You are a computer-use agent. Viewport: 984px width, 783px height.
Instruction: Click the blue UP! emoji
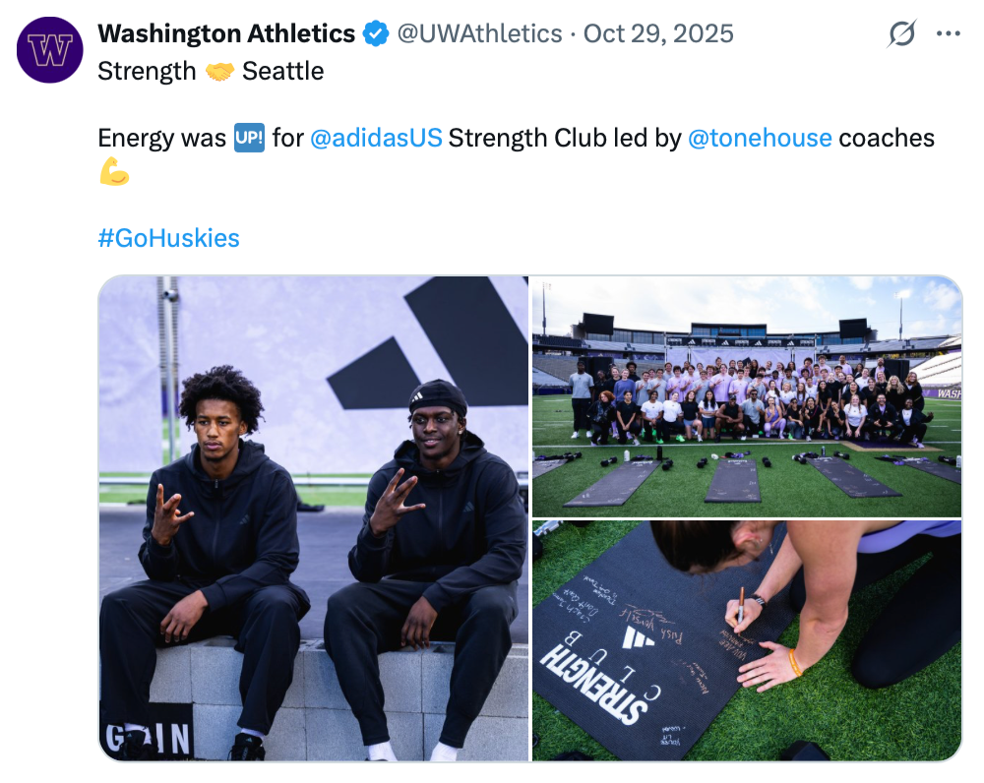[x=249, y=138]
